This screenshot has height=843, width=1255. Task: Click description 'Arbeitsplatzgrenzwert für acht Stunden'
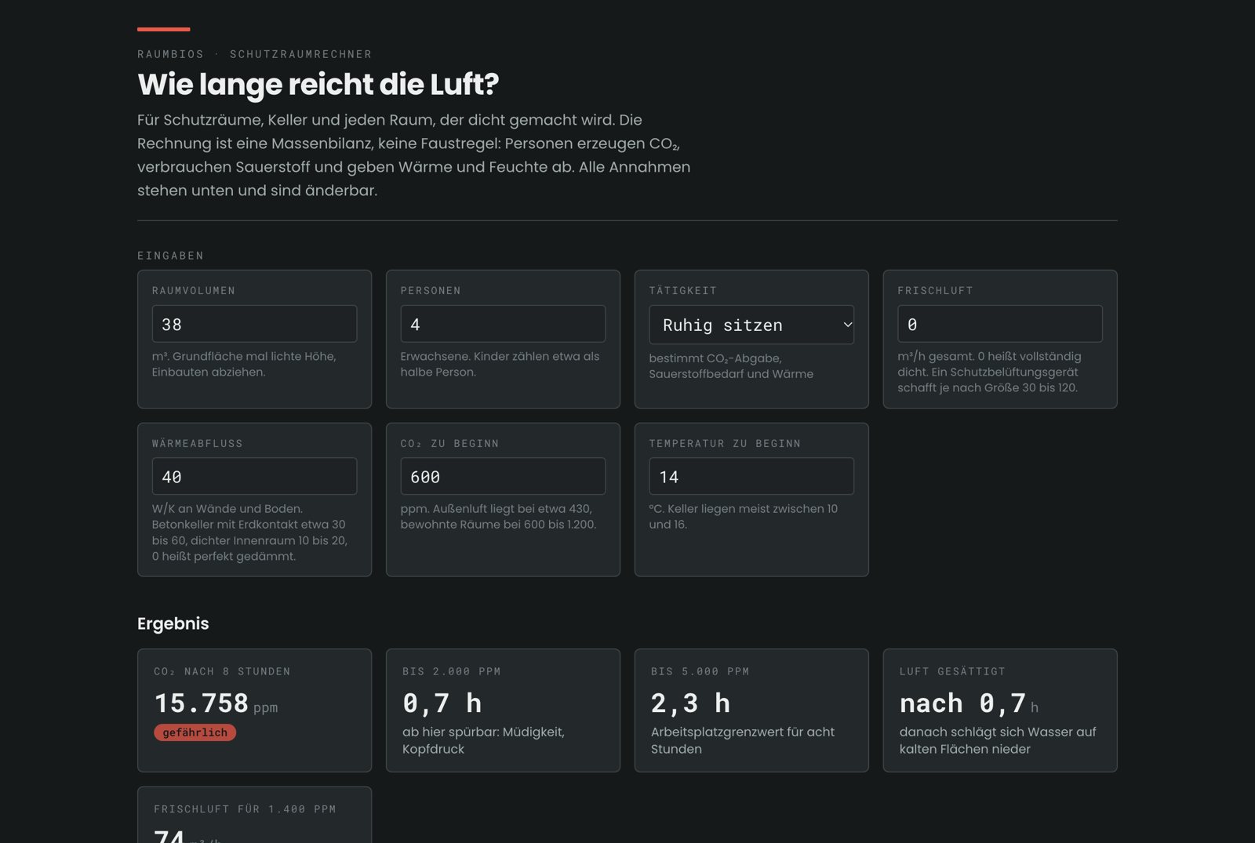click(743, 740)
